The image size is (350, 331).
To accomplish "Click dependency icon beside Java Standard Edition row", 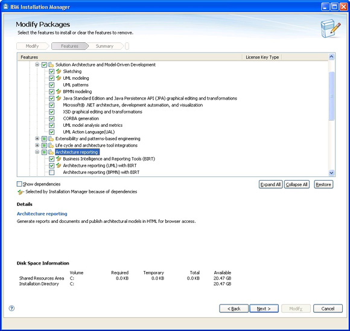I will pos(59,98).
